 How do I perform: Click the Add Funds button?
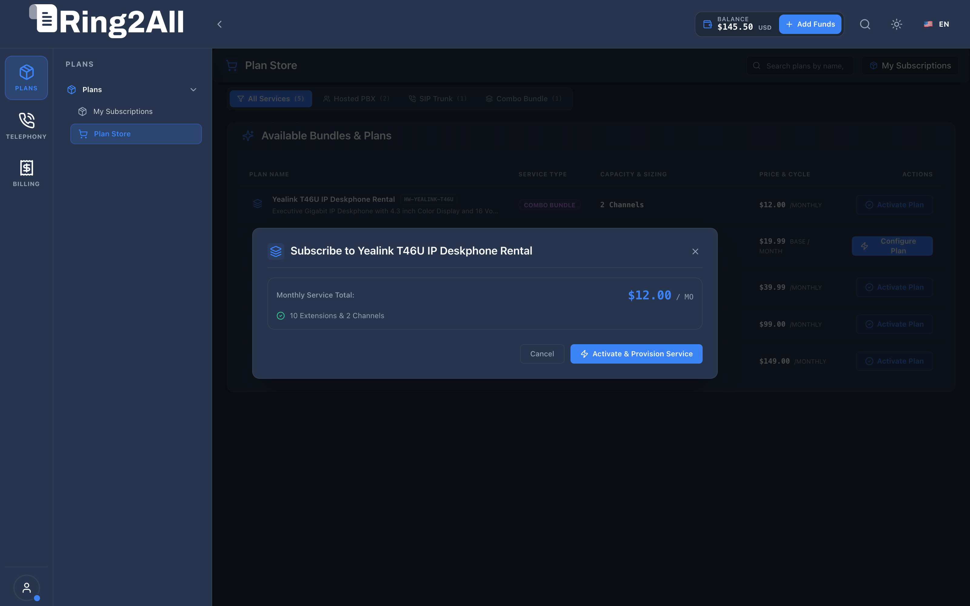(810, 25)
